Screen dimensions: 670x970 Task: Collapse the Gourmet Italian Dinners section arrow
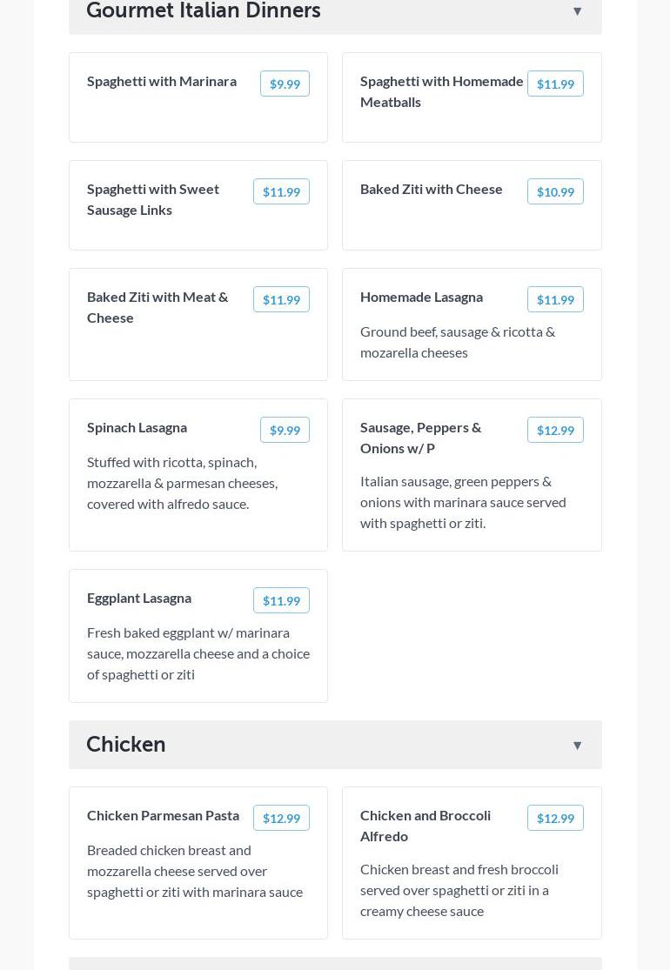tap(577, 11)
